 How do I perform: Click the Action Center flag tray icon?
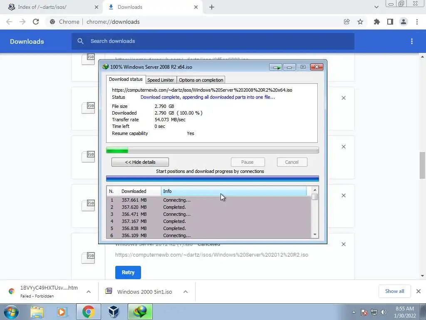364,312
